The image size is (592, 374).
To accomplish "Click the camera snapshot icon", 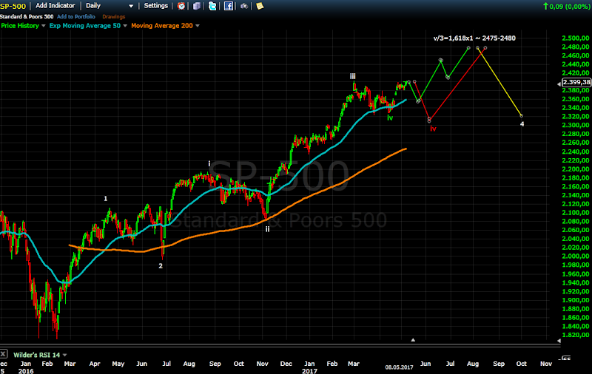I will 244,6.
